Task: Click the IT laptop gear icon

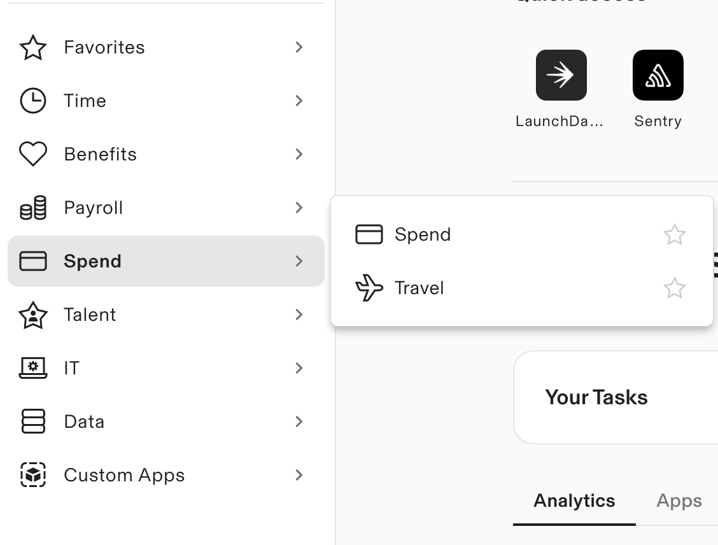Action: [33, 369]
